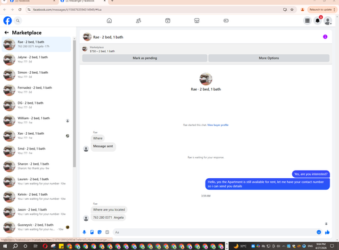Select the Smd conversation

click(x=37, y=151)
